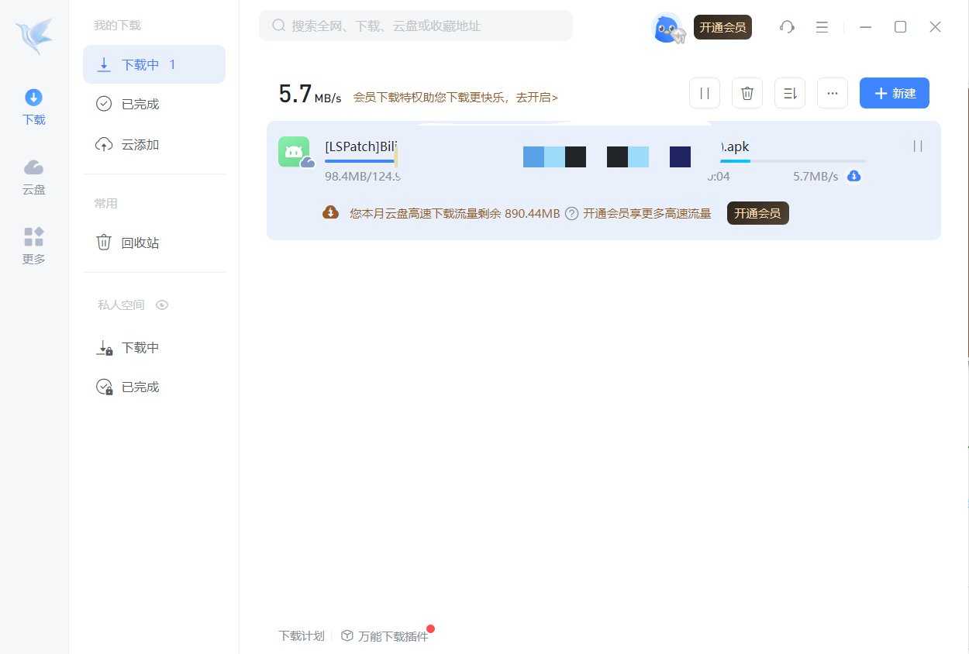Switch to 已完成 completed list
Viewport: 969px width, 654px height.
[x=140, y=104]
